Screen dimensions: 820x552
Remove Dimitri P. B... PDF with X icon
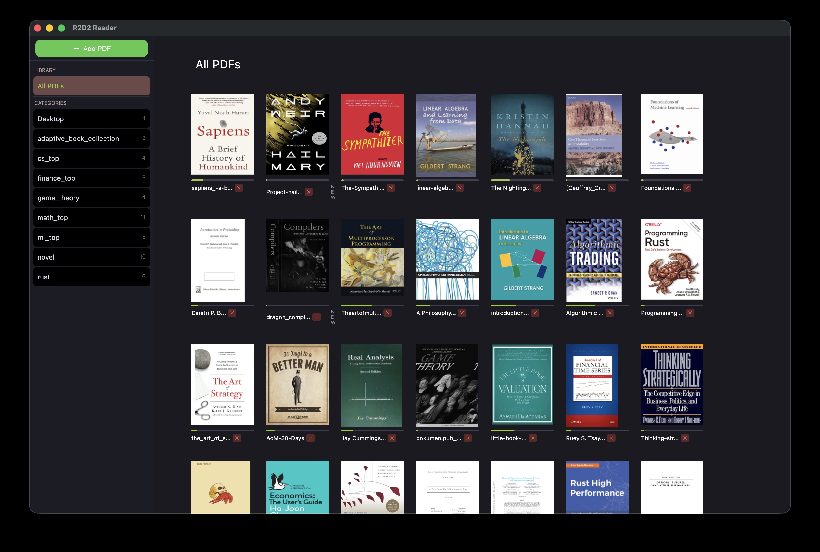232,313
